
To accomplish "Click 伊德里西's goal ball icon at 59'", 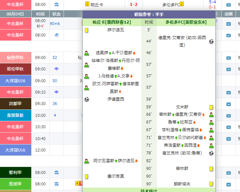I will [86, 99].
